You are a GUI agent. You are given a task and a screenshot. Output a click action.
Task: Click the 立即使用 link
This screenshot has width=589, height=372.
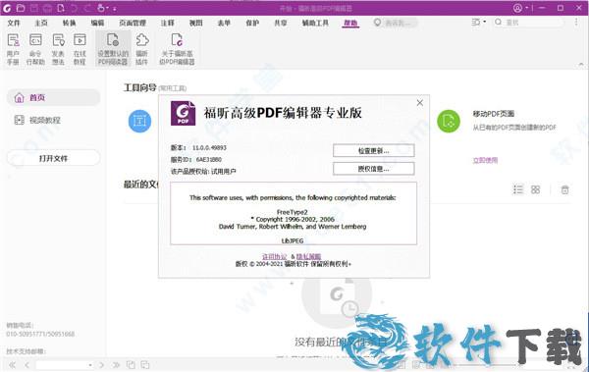pyautogui.click(x=485, y=160)
